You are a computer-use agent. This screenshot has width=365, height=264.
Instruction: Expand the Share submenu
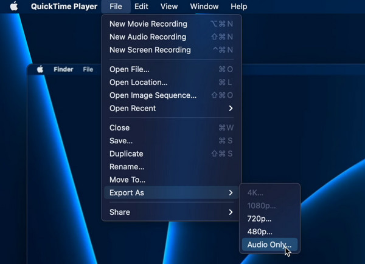point(172,212)
